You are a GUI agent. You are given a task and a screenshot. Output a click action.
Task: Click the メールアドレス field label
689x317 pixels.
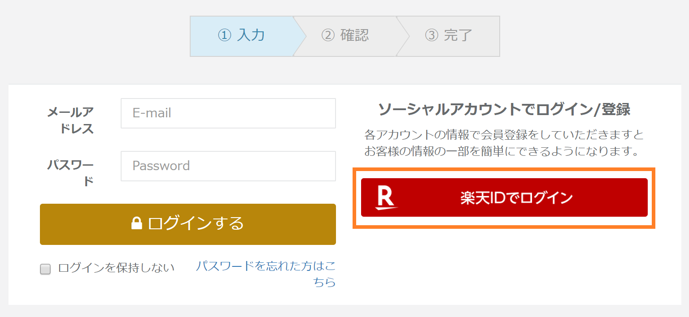(x=70, y=120)
